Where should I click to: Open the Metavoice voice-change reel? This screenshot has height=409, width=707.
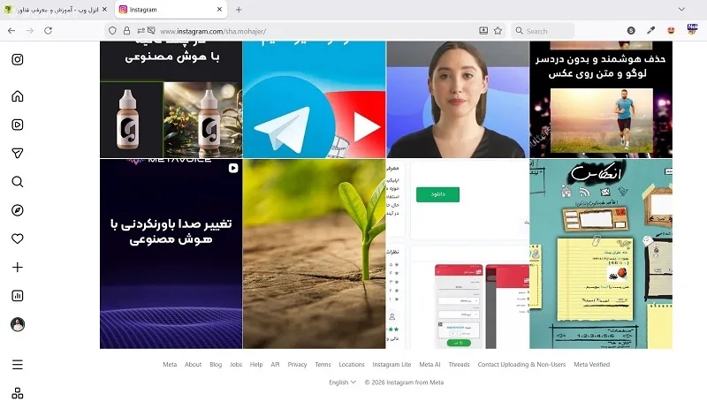171,254
